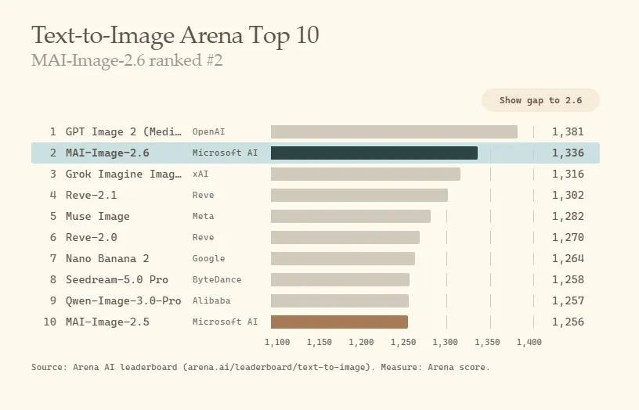Select the GPT Image 2 model name

tap(124, 132)
